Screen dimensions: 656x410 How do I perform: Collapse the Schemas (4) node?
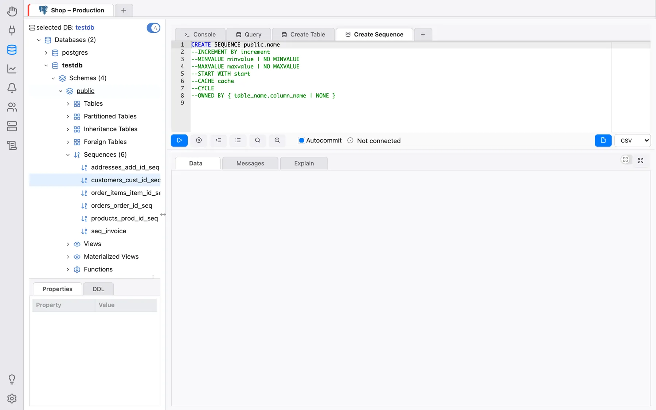(53, 78)
